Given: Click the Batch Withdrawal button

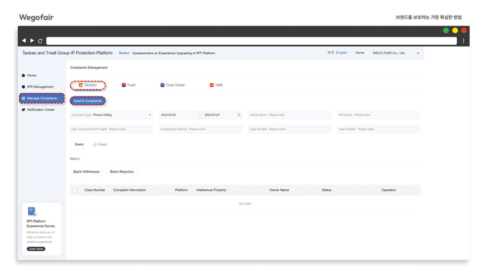Looking at the screenshot, I should [x=86, y=172].
